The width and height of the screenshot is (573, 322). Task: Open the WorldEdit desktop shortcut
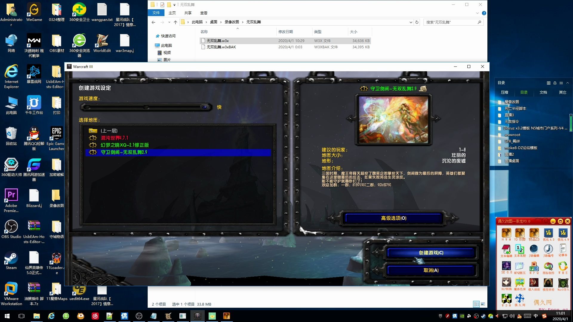click(x=102, y=43)
